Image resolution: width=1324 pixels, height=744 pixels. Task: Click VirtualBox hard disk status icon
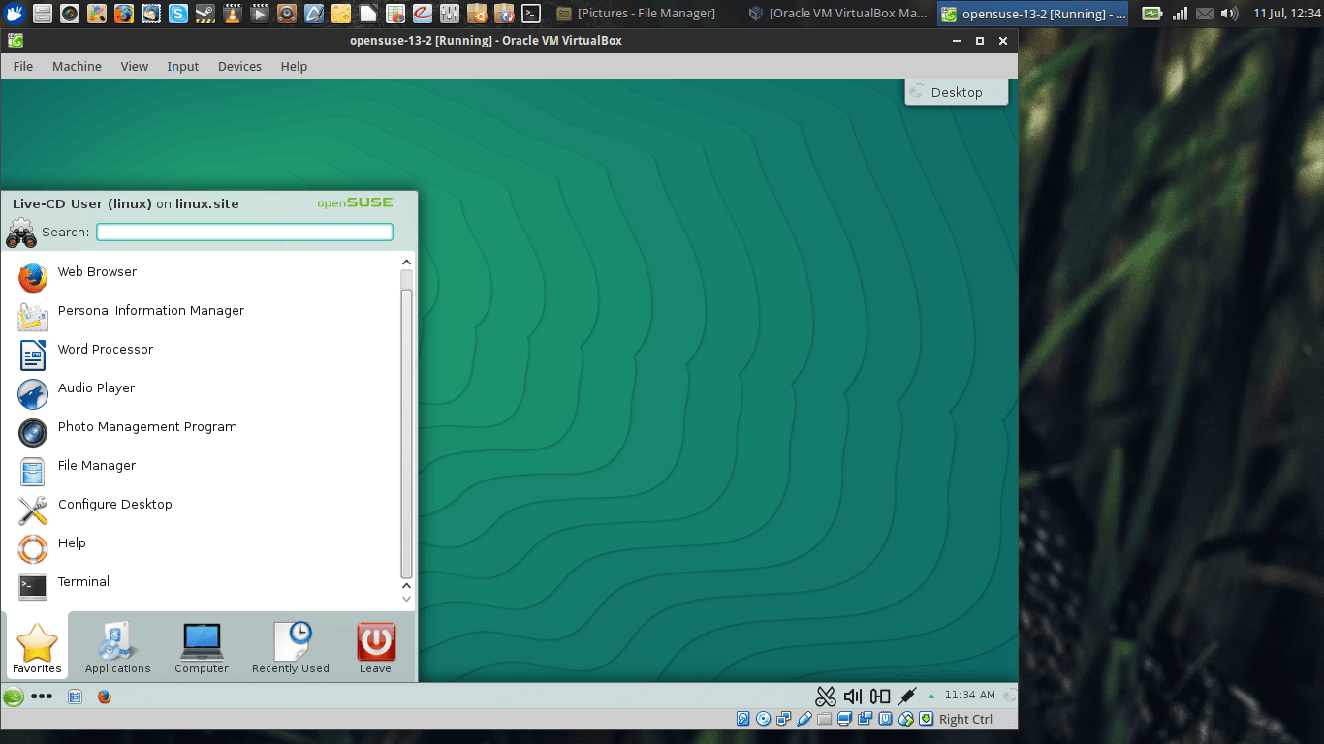(743, 719)
